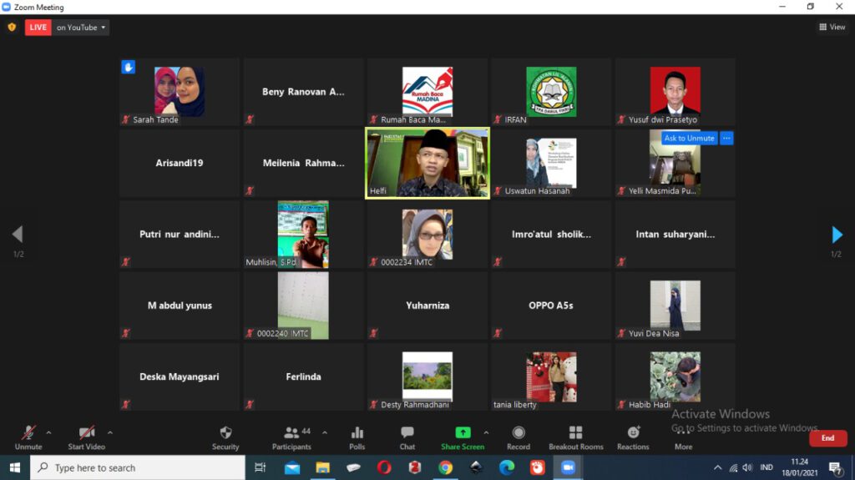The image size is (855, 480).
Task: Open Breakout Rooms icon
Action: click(x=575, y=432)
